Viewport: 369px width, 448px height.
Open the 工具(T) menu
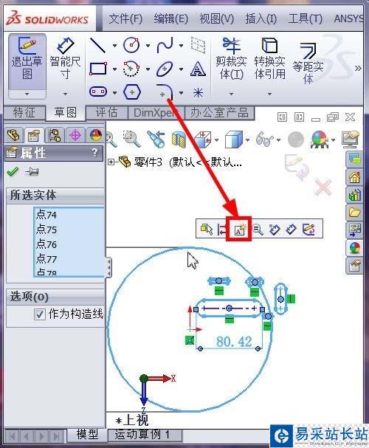click(305, 19)
